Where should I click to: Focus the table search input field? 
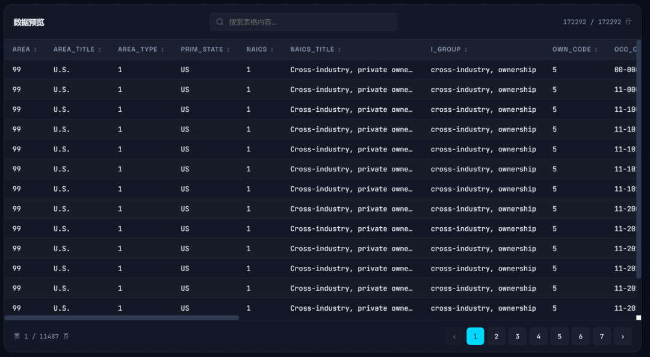click(x=303, y=22)
